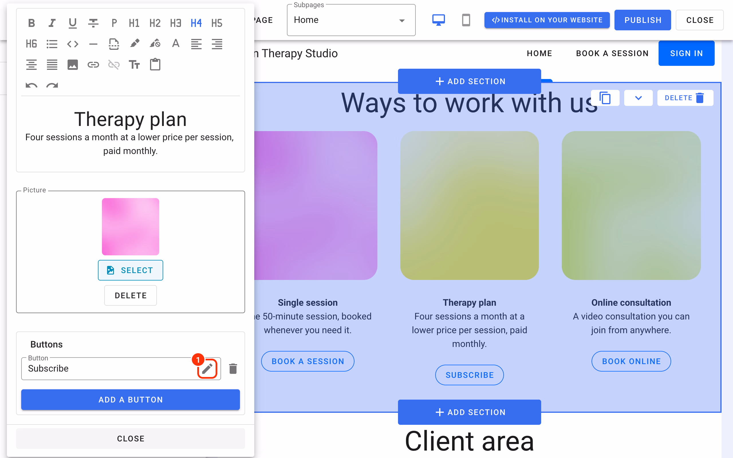Open the highlight color picker

pyautogui.click(x=135, y=44)
